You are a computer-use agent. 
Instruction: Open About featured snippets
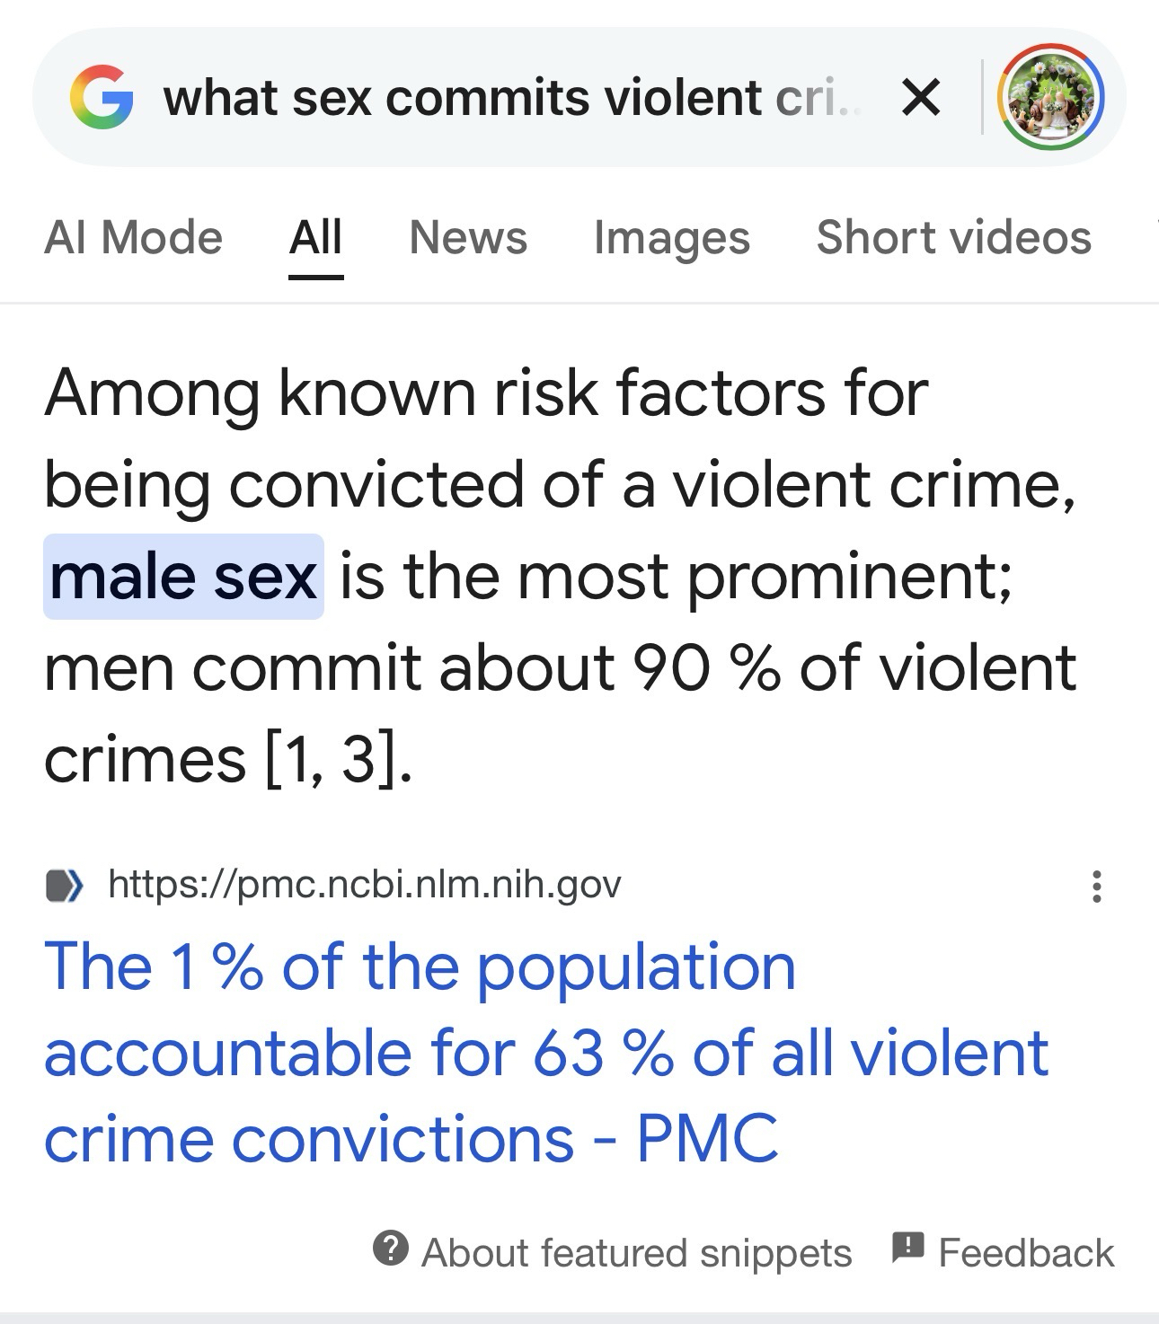tap(636, 1252)
